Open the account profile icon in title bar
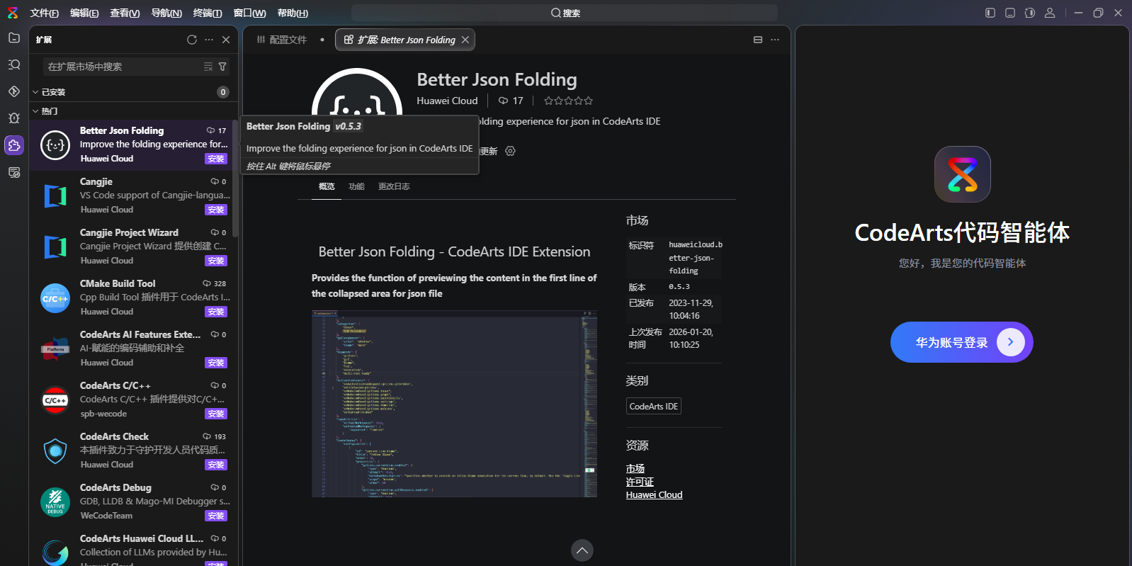This screenshot has height=566, width=1132. 1050,13
